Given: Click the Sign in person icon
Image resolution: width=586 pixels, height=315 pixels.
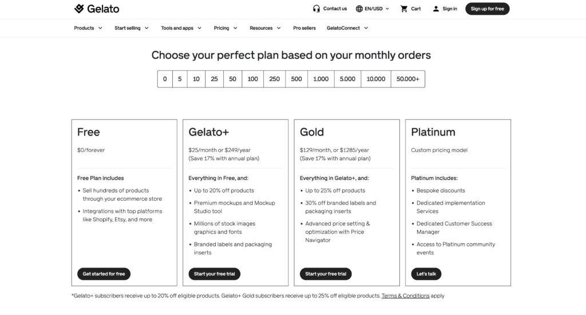Looking at the screenshot, I should point(435,9).
